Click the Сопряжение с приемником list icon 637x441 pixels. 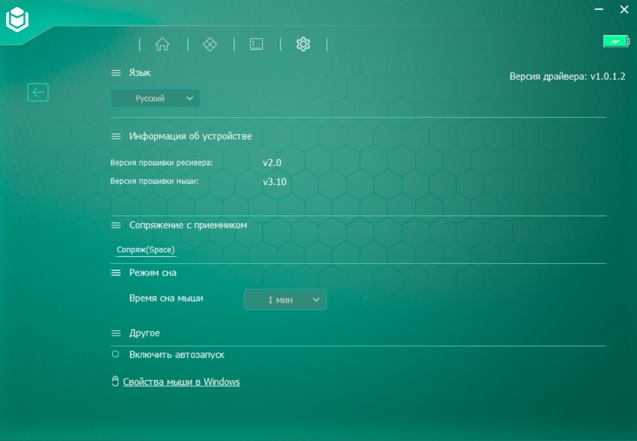[116, 225]
